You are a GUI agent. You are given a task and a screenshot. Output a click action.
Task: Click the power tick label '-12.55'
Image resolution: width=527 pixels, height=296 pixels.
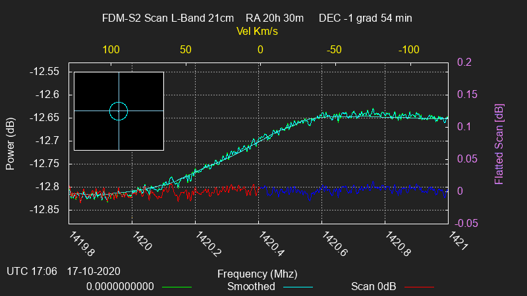pos(44,72)
